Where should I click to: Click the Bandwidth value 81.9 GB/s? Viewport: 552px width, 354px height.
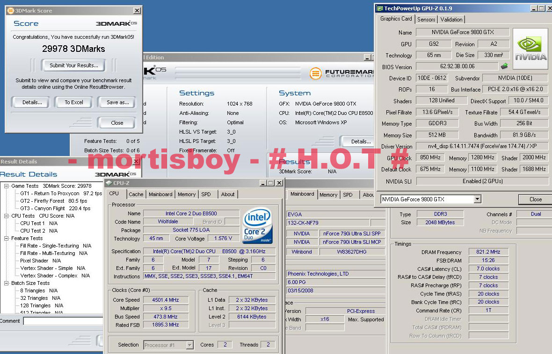(524, 135)
